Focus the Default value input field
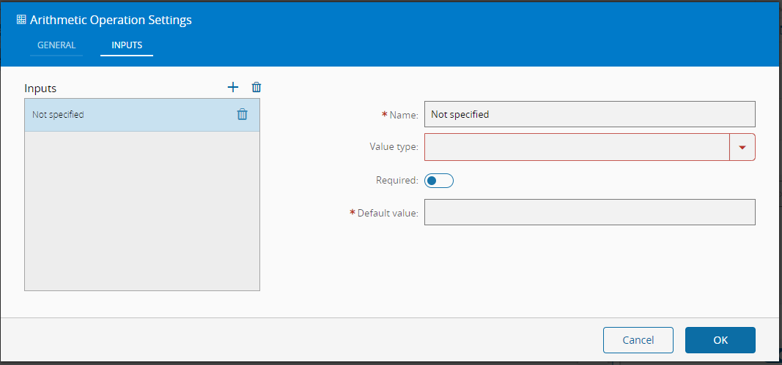 589,213
